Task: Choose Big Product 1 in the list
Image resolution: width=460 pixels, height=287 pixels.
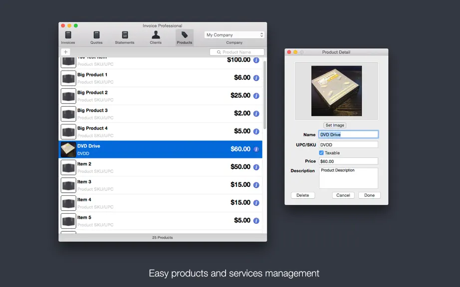Action: click(160, 78)
